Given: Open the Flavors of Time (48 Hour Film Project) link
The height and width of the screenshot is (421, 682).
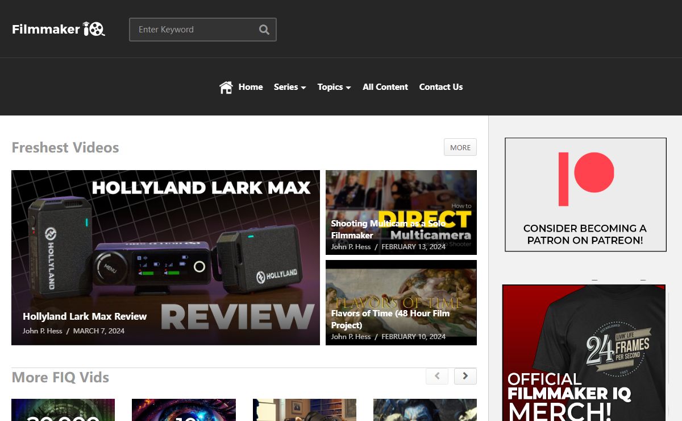Looking at the screenshot, I should tap(390, 319).
